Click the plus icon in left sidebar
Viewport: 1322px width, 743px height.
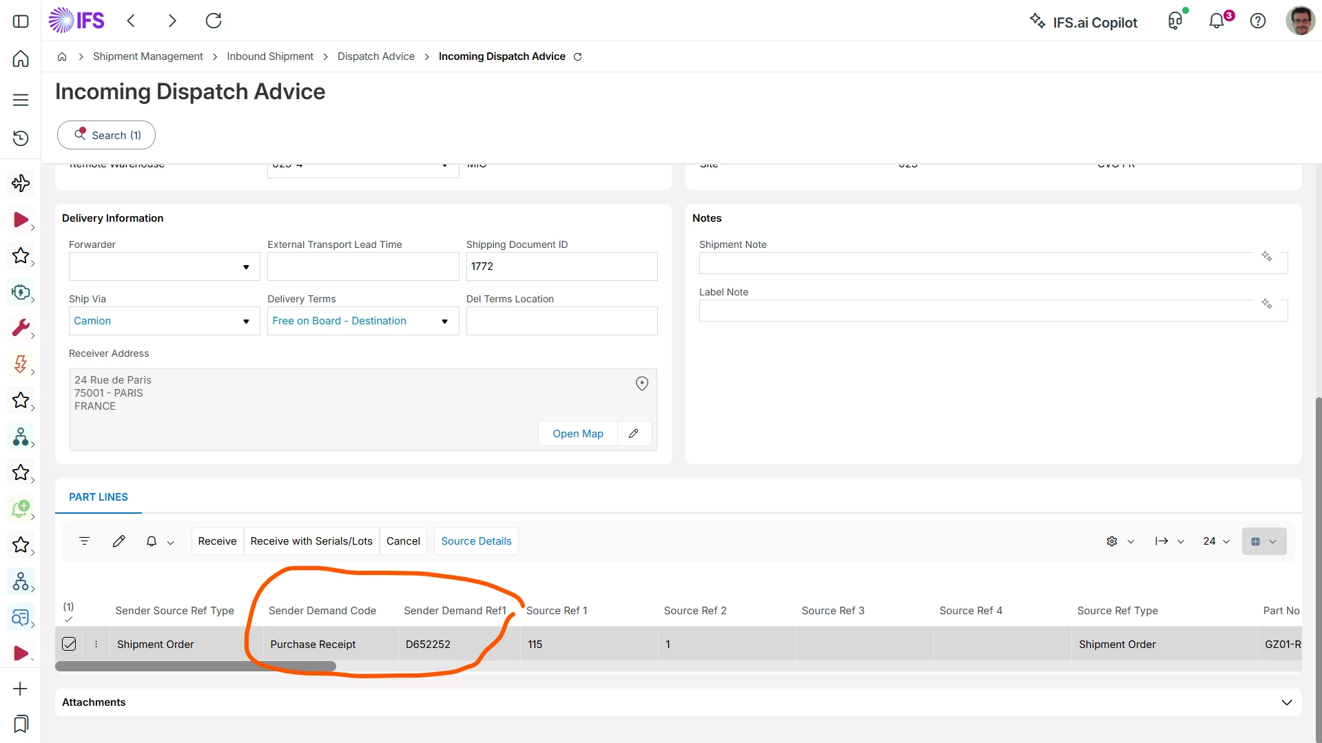21,689
